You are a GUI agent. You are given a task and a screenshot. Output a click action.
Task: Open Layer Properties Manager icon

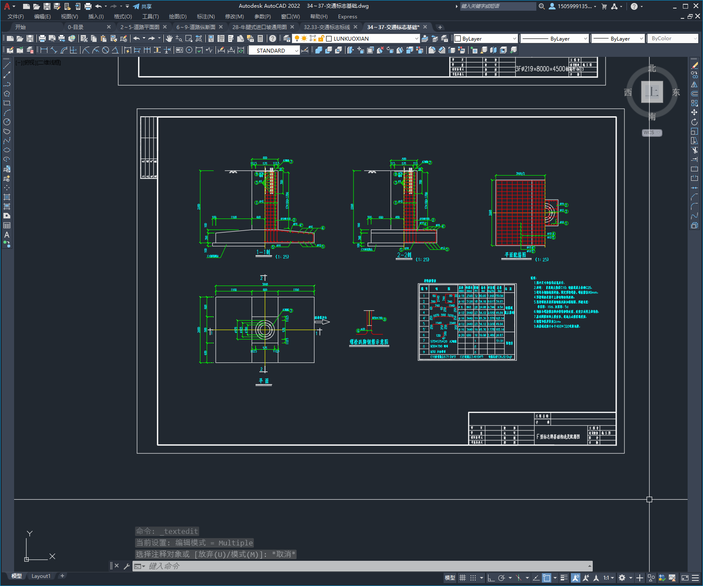coord(287,38)
